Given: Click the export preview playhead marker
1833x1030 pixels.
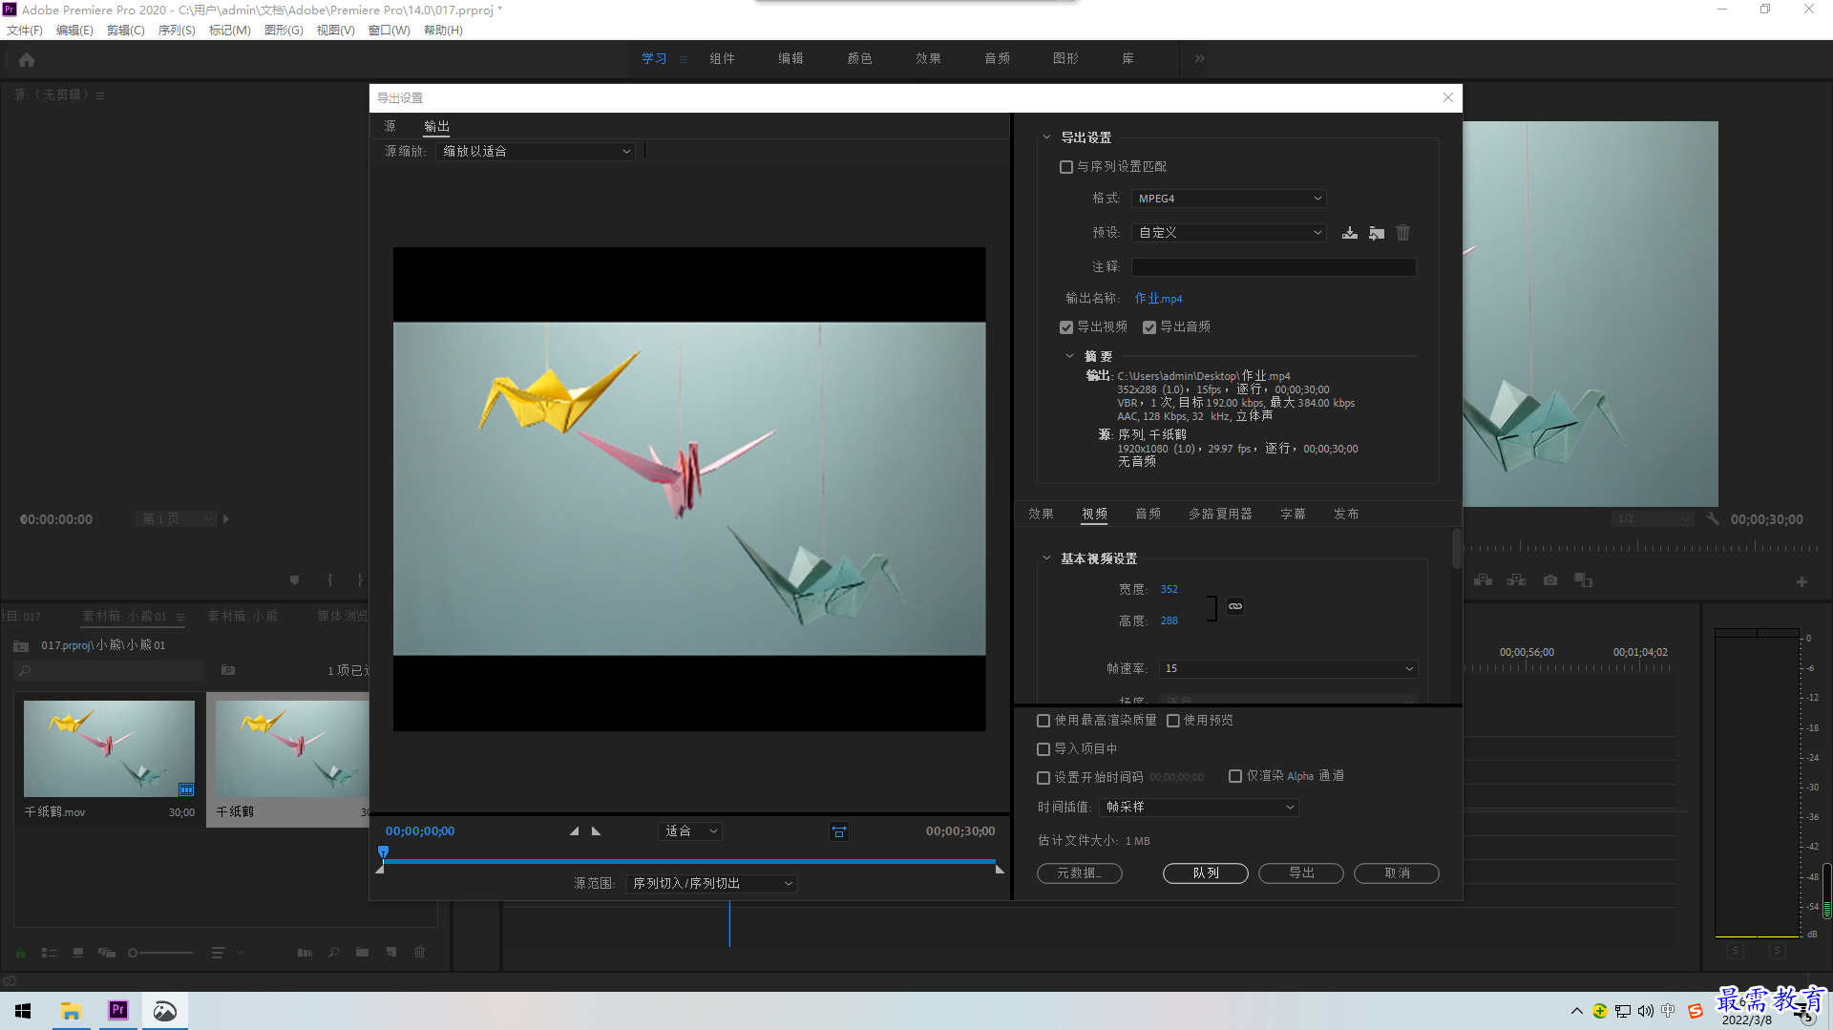Looking at the screenshot, I should coord(383,851).
